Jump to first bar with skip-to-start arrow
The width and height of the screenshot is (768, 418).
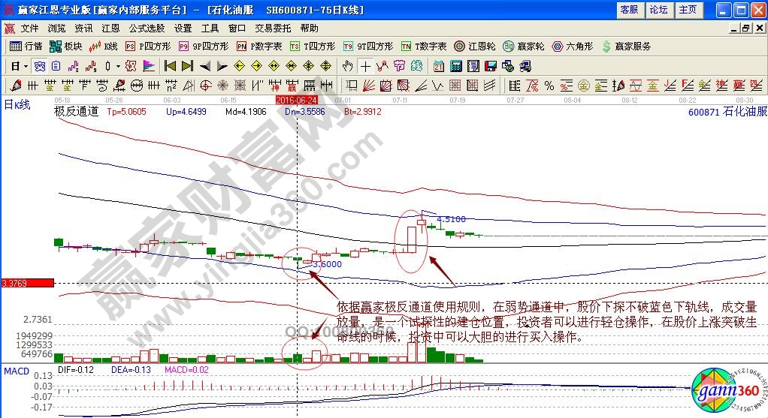pyautogui.click(x=170, y=66)
